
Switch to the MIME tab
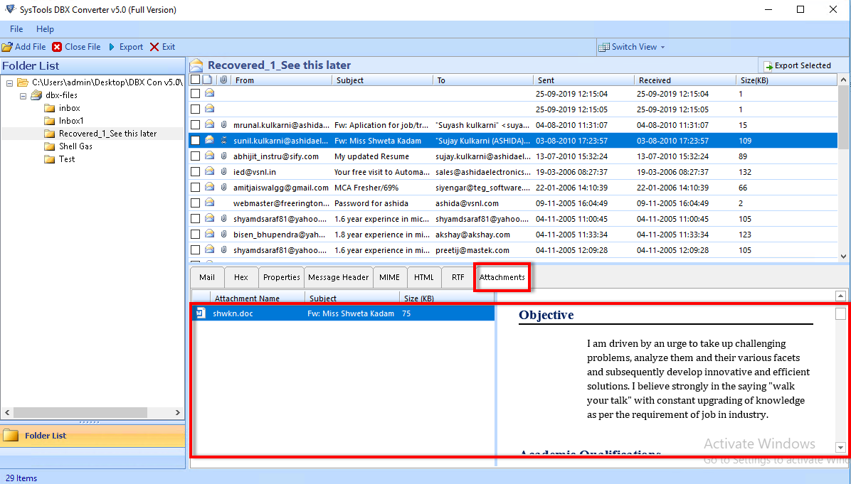point(389,277)
